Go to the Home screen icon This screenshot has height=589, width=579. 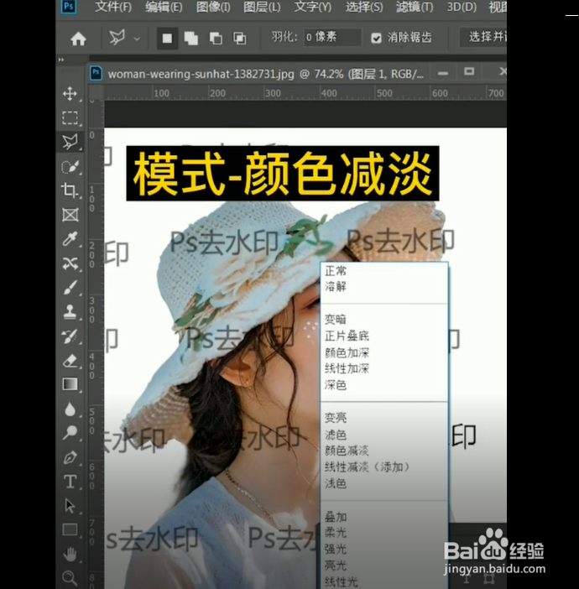coord(78,39)
